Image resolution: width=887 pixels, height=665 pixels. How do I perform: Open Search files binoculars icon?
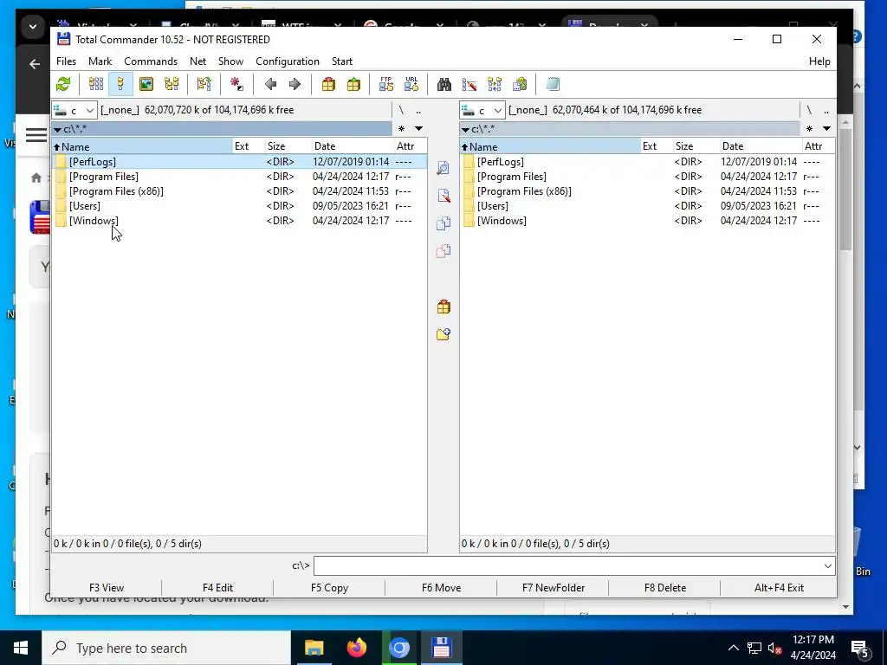(x=444, y=84)
